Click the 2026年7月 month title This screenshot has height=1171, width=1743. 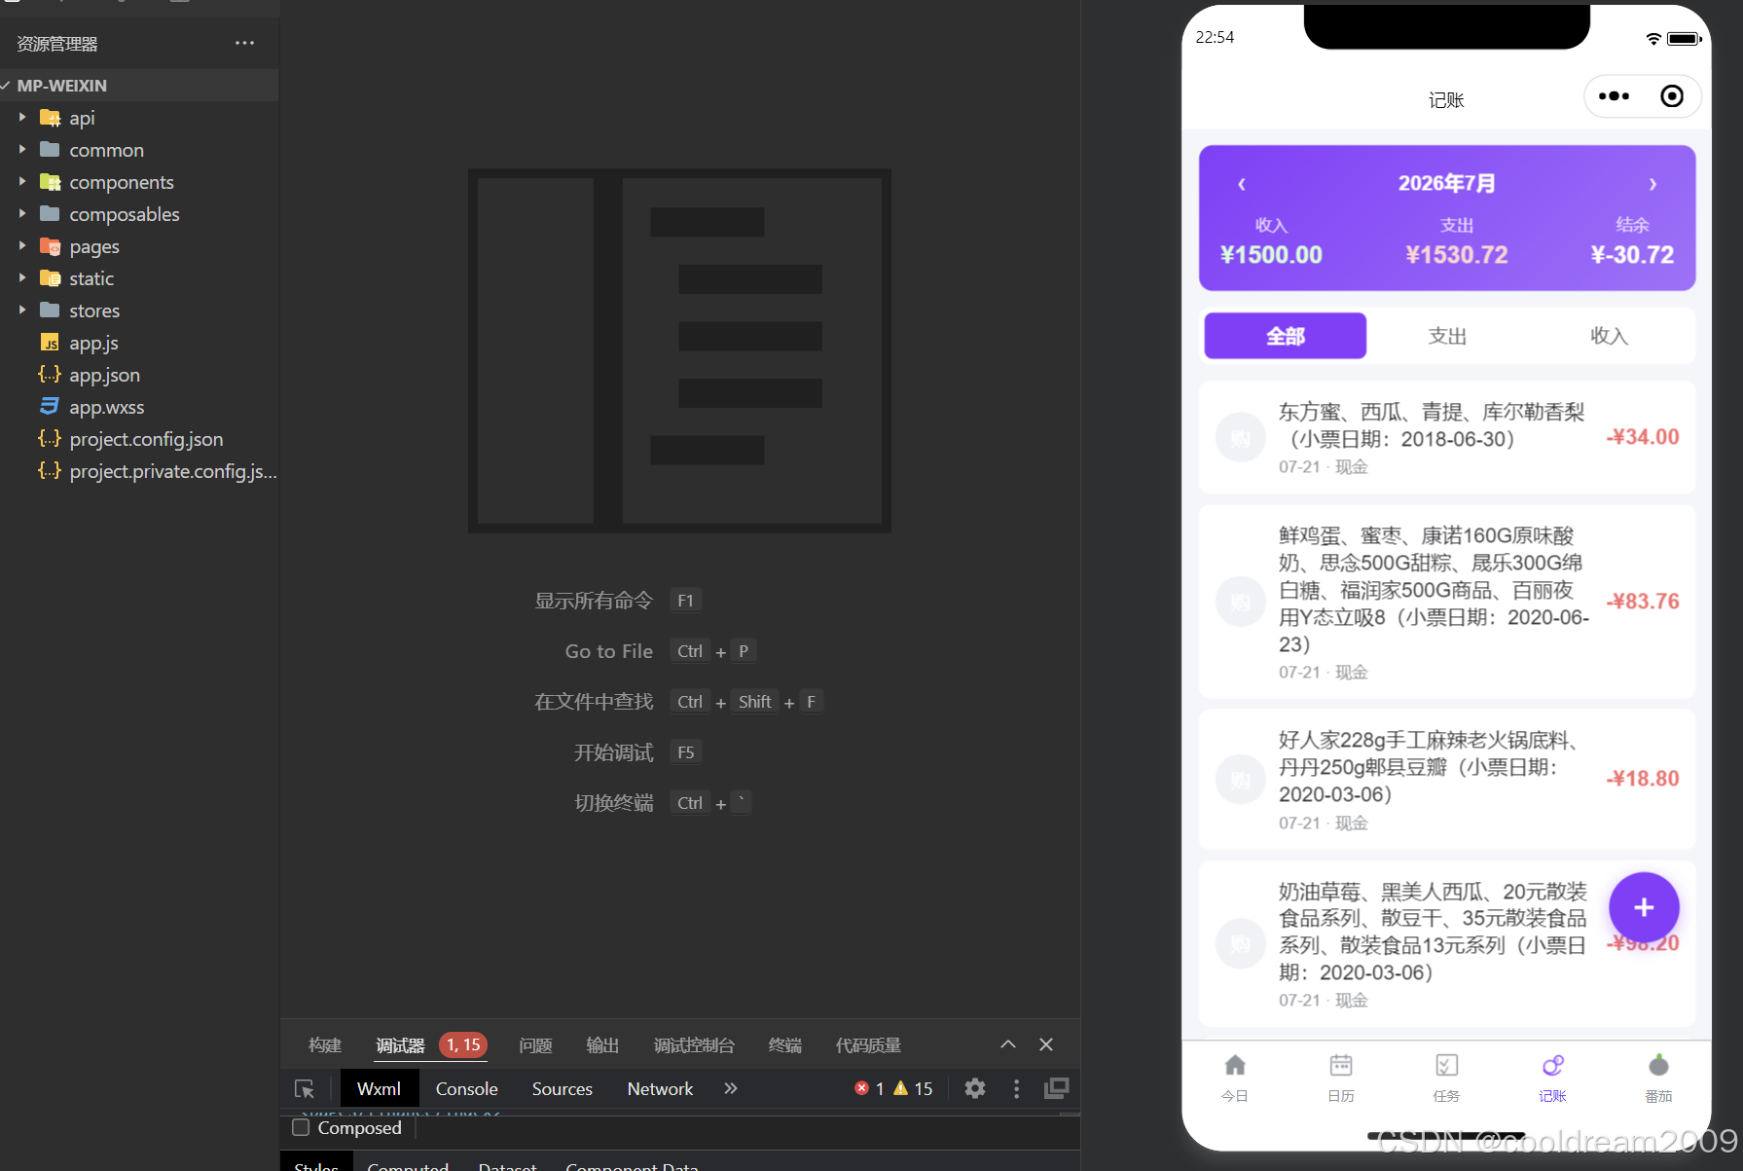tap(1447, 183)
